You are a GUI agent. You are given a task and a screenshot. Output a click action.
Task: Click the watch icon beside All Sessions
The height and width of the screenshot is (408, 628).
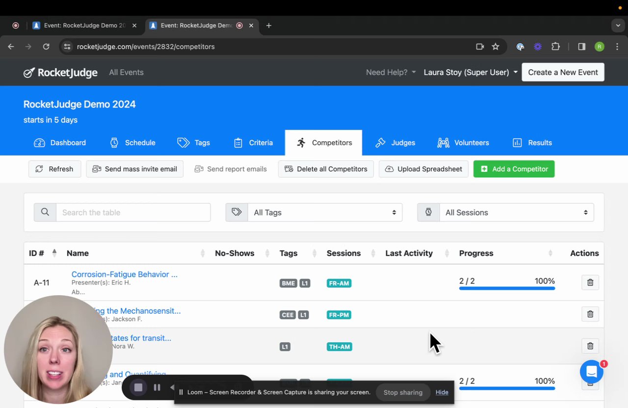tap(428, 212)
